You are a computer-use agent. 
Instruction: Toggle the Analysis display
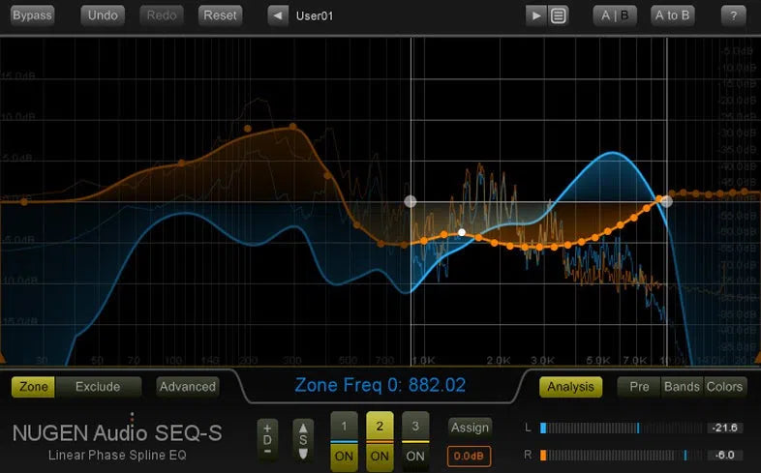(571, 387)
